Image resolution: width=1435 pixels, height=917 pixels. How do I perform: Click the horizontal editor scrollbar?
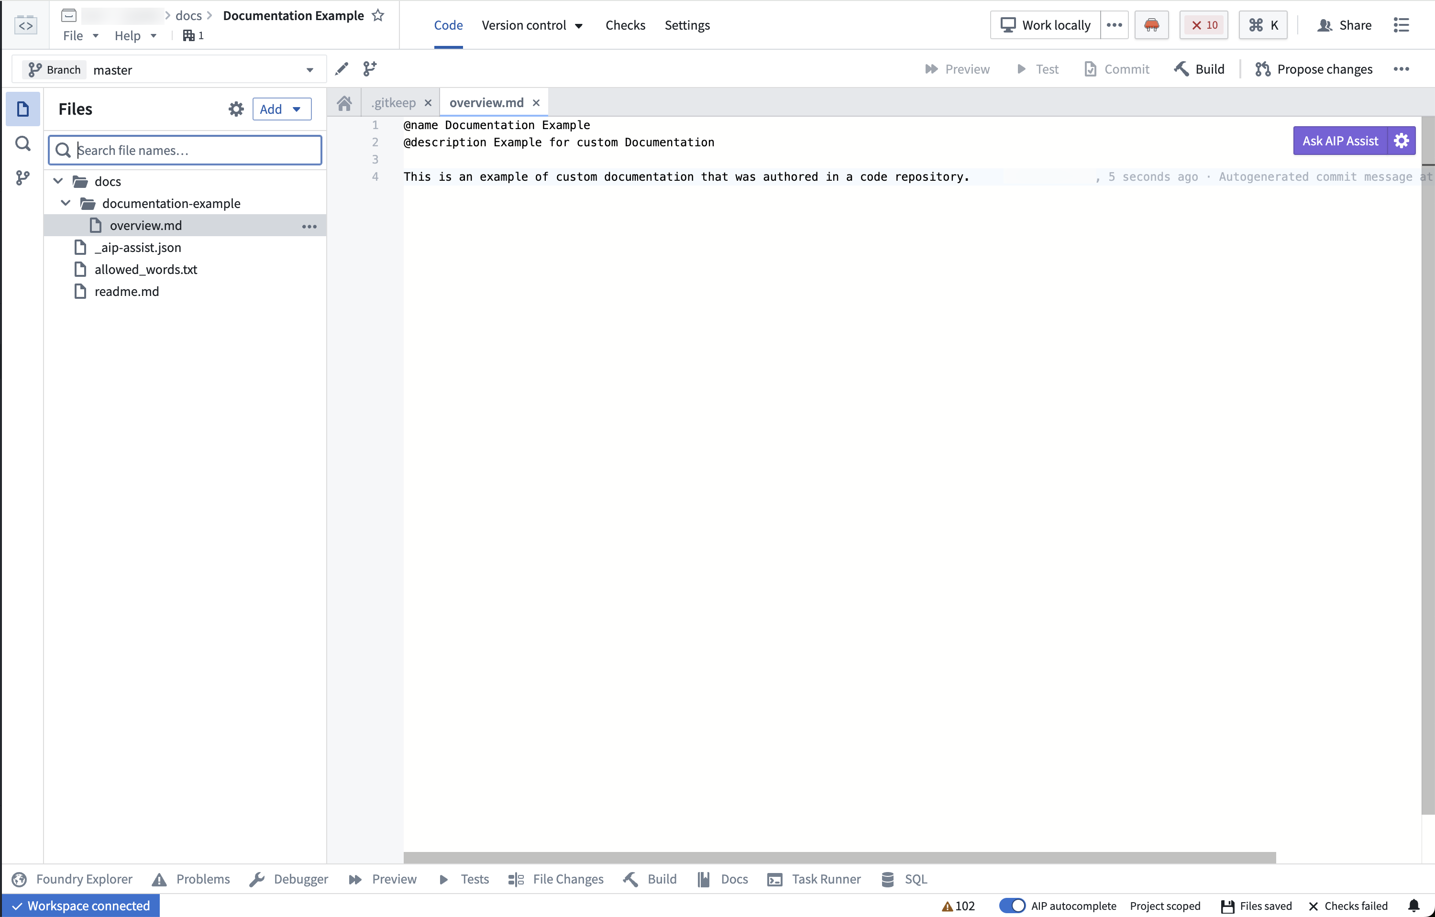click(839, 857)
